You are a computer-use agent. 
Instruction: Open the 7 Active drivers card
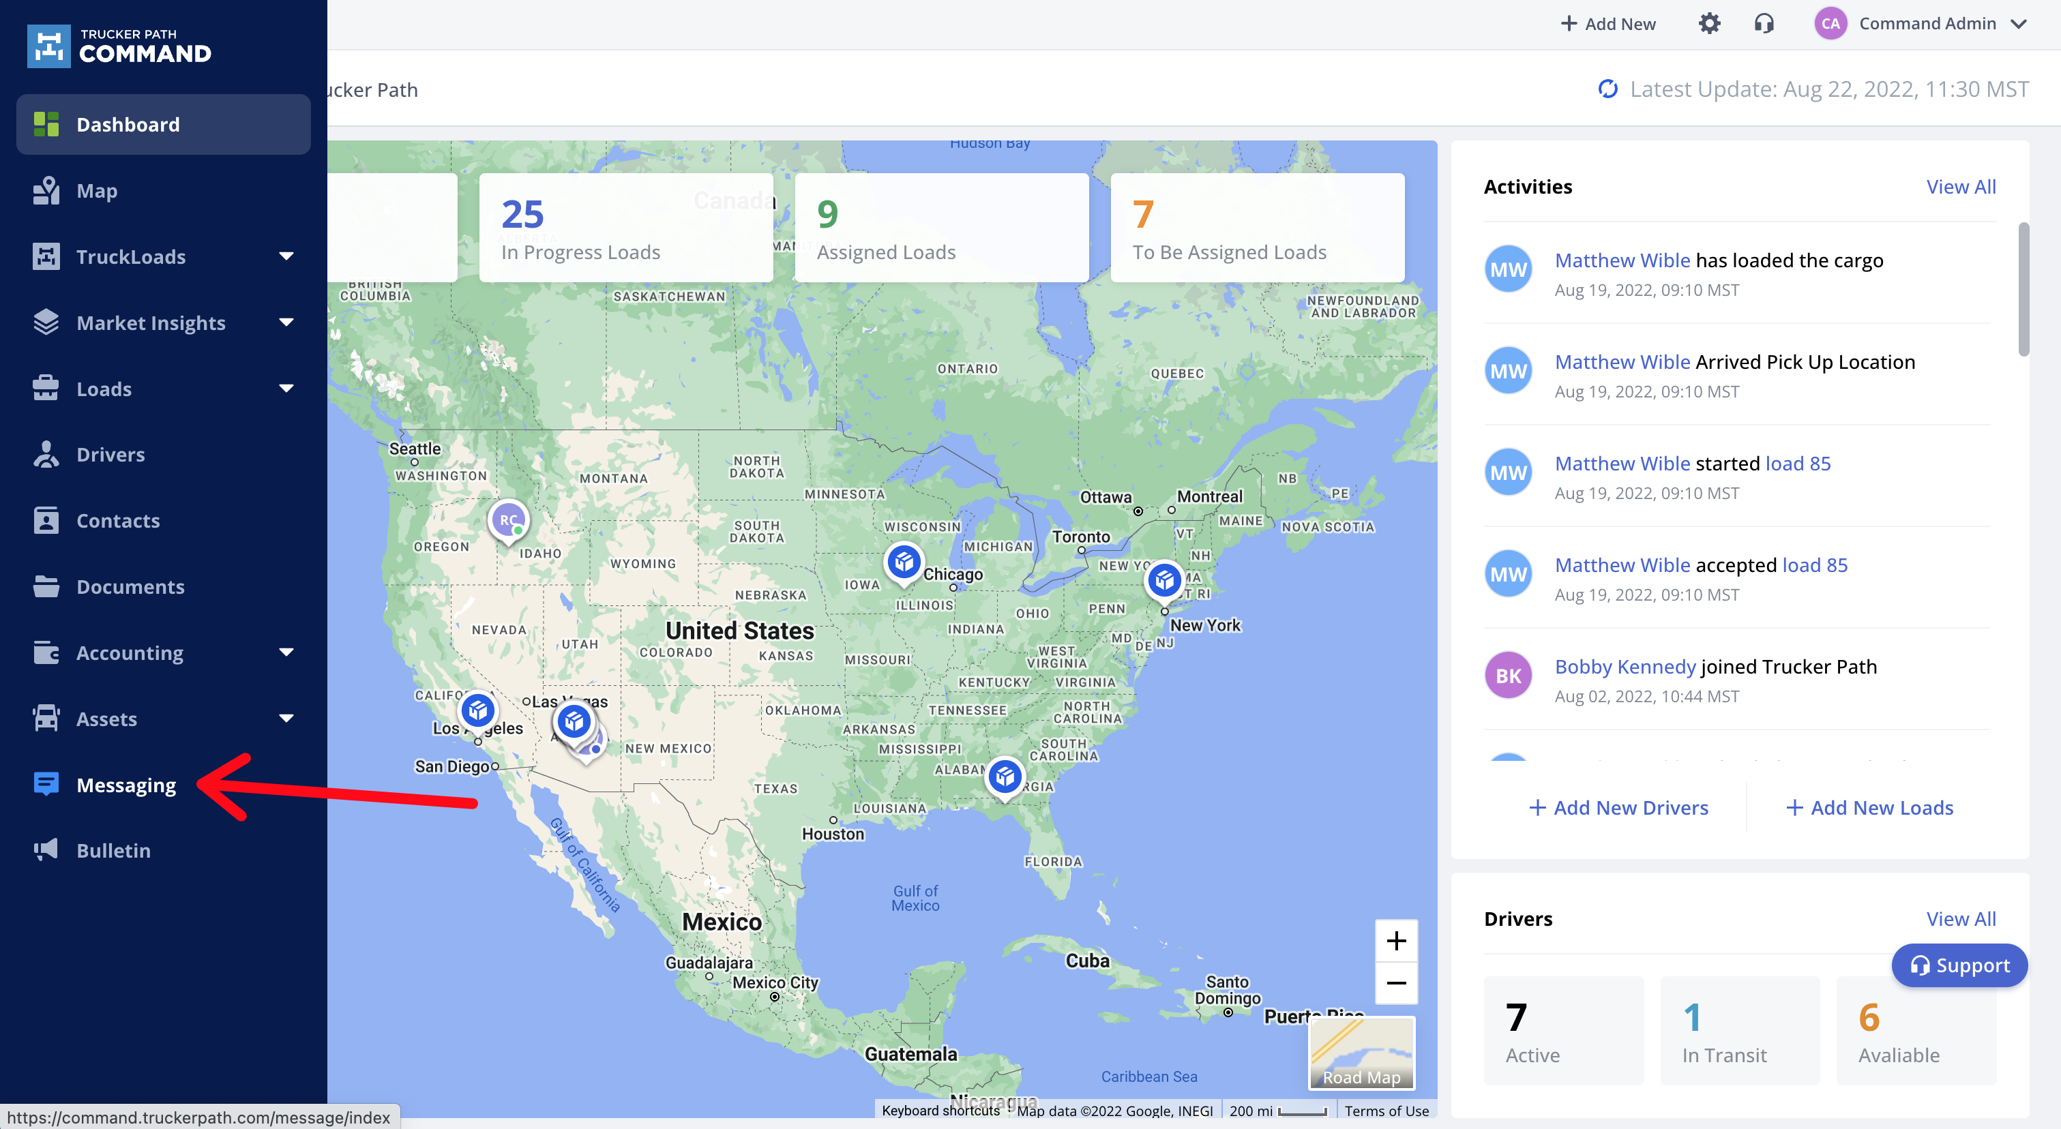click(1563, 1031)
